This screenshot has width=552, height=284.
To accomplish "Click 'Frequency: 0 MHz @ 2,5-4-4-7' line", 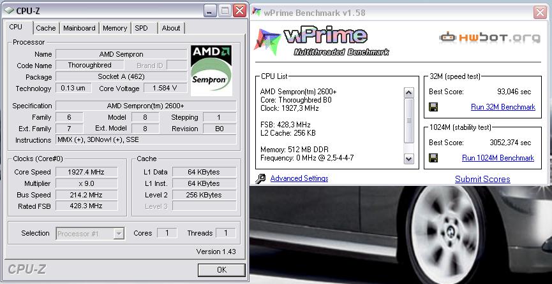I will coord(307,158).
